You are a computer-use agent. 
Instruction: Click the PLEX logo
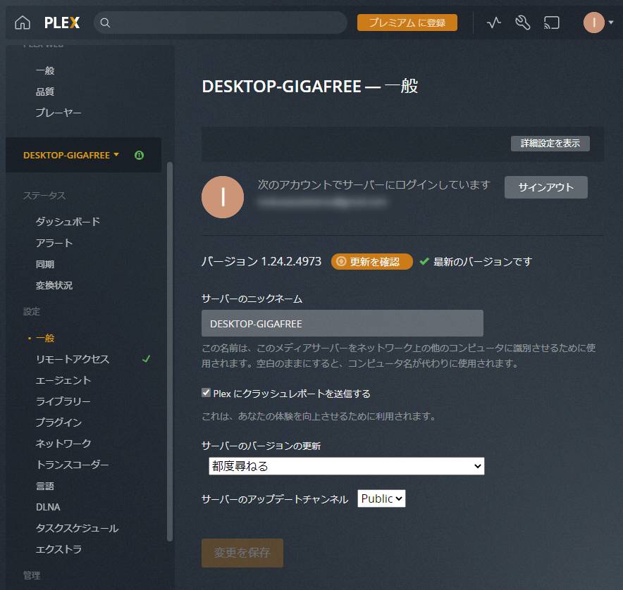62,23
